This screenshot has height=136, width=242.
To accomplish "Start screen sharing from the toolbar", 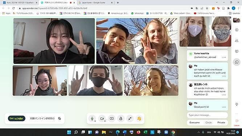I will click(112, 119).
